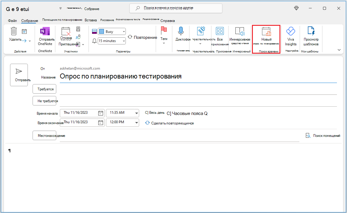Click the Optional attendees button
Image resolution: width=347 pixels, height=213 pixels.
pos(44,101)
